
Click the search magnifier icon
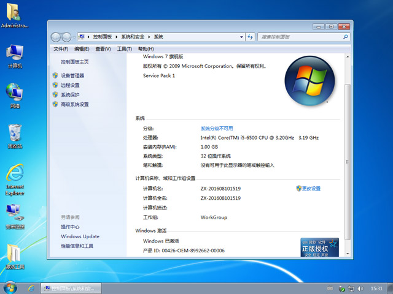point(345,37)
